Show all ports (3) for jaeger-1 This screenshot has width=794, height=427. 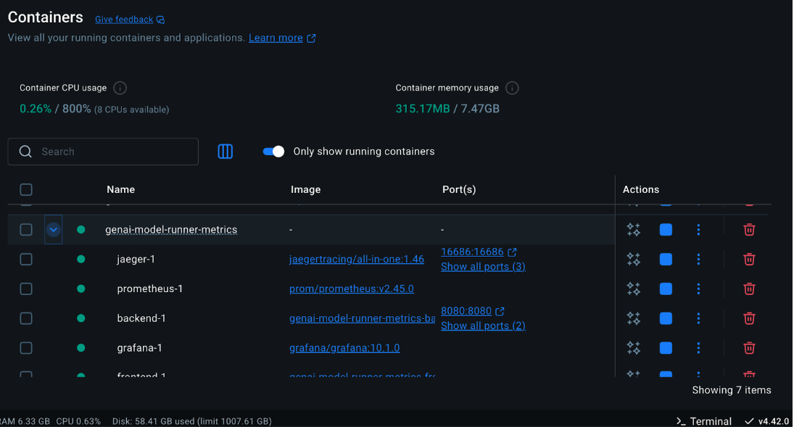tap(483, 267)
